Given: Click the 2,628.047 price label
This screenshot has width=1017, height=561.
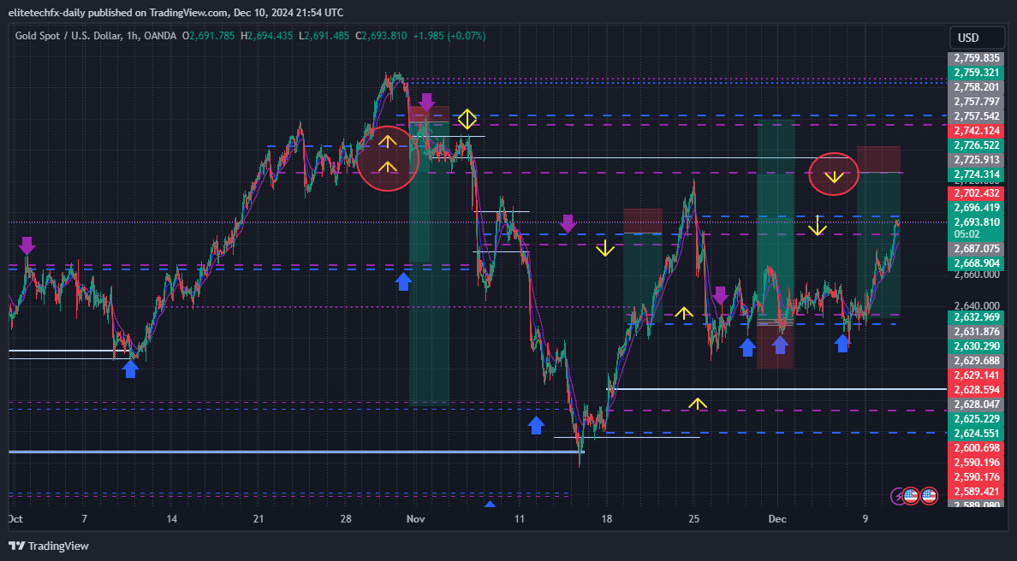Looking at the screenshot, I should 976,405.
